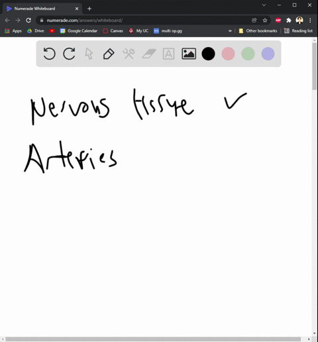Open the multi op.gg bookmark
The width and height of the screenshot is (318, 342).
(168, 31)
